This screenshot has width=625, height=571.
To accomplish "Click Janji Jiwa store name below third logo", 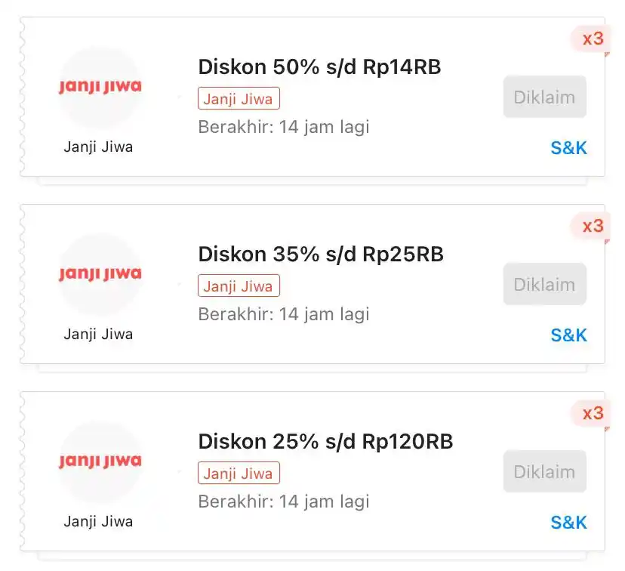I will point(98,522).
